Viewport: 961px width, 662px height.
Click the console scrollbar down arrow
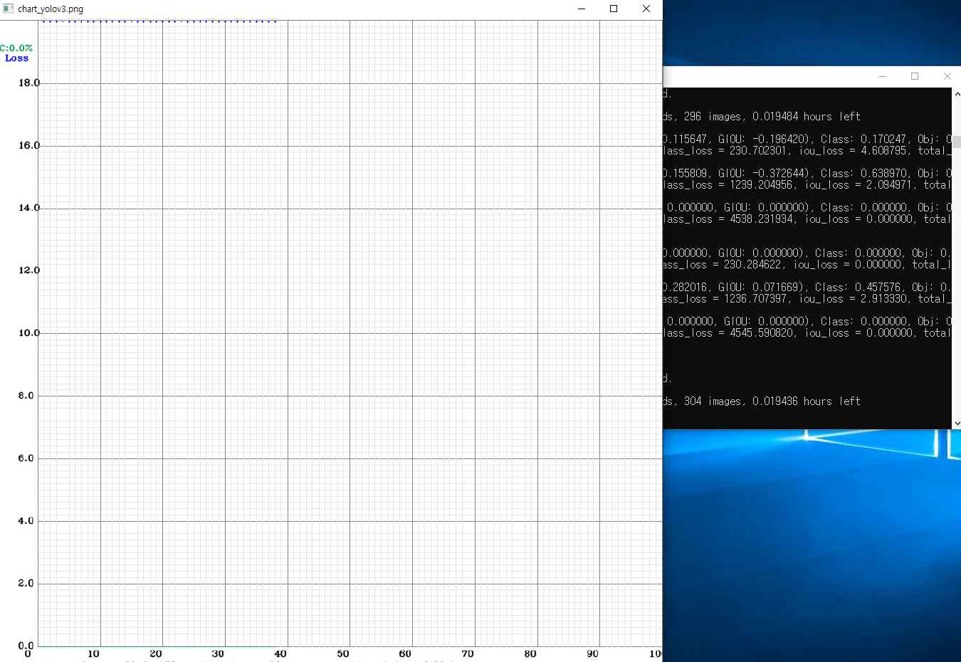tap(957, 423)
